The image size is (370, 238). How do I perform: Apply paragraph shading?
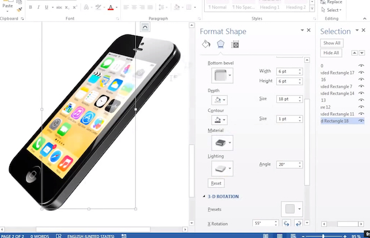177,7
